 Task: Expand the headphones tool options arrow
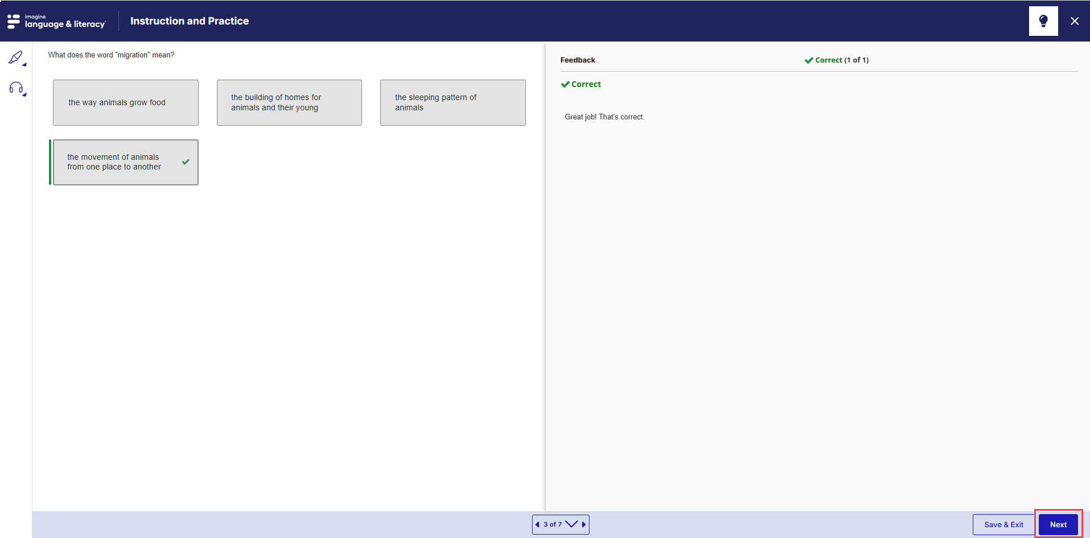pyautogui.click(x=24, y=95)
